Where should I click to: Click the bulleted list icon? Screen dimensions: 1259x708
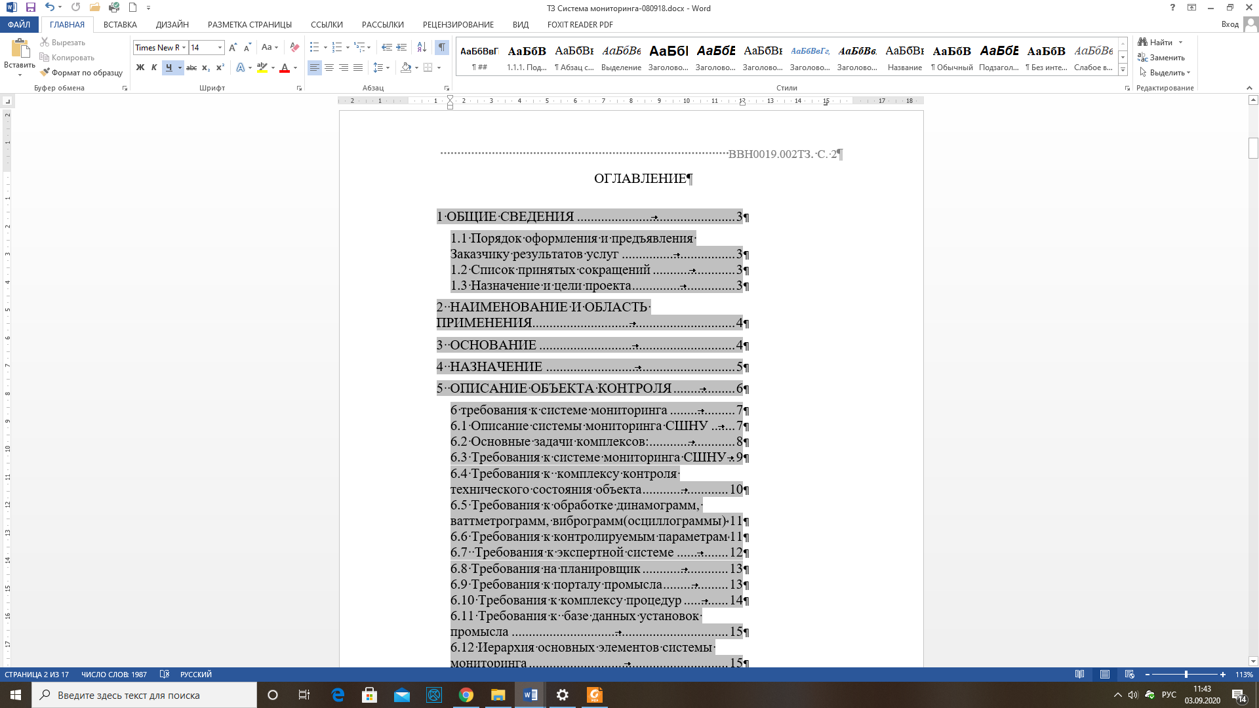[314, 47]
